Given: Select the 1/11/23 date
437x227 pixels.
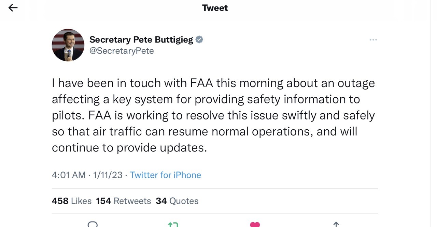Looking at the screenshot, I should (108, 175).
